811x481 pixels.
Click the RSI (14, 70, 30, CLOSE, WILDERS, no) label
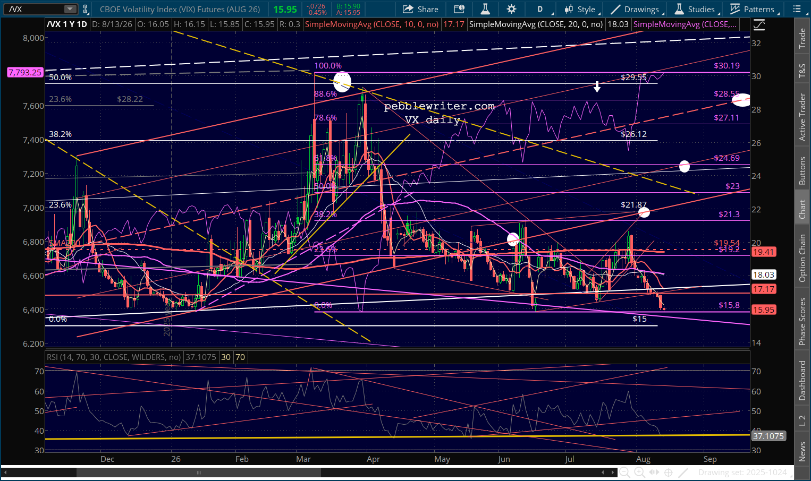coord(114,357)
